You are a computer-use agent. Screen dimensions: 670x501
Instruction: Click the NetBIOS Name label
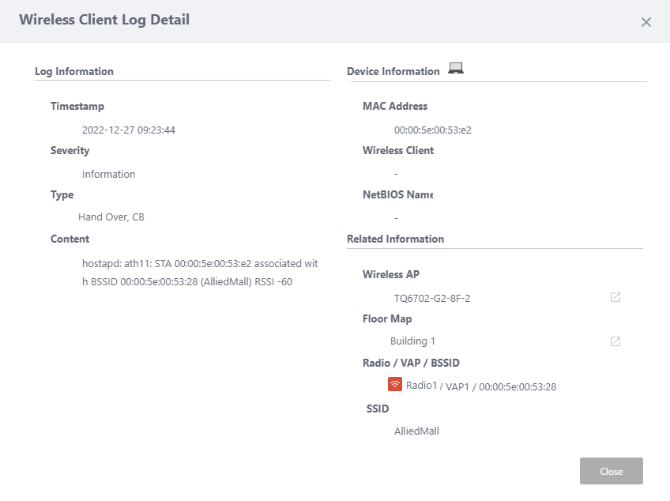(397, 194)
